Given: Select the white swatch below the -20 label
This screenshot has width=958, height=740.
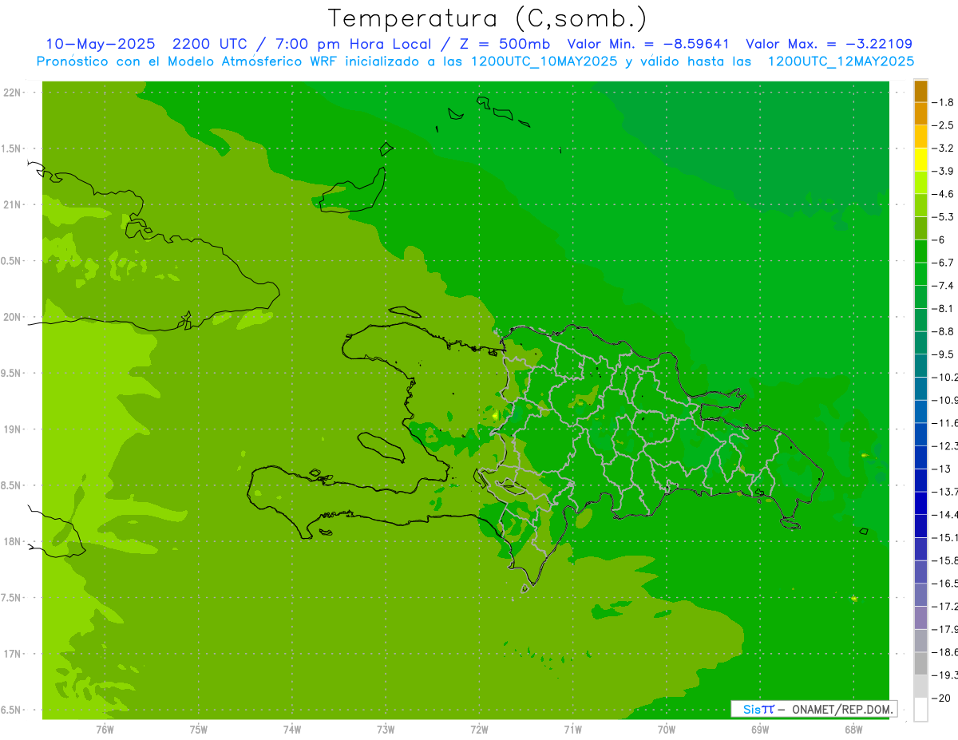Looking at the screenshot, I should (x=920, y=709).
